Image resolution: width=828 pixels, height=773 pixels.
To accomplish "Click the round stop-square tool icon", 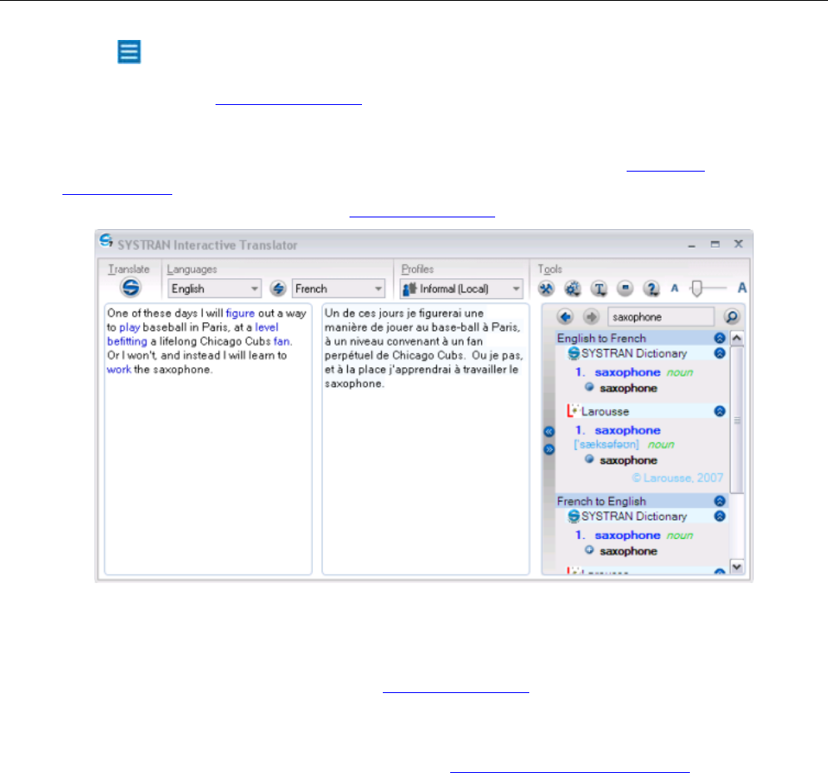I will tap(625, 289).
